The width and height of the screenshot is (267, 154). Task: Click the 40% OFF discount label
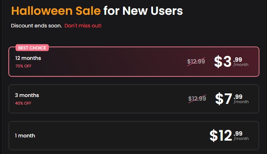(x=23, y=103)
